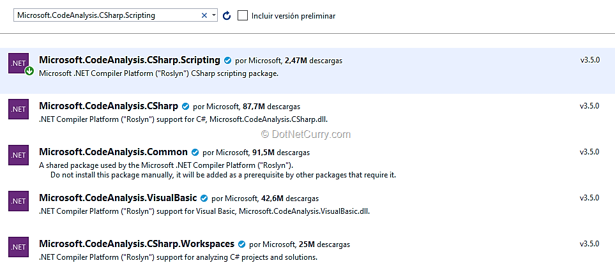Open the search box dropdown arrow

tap(214, 15)
